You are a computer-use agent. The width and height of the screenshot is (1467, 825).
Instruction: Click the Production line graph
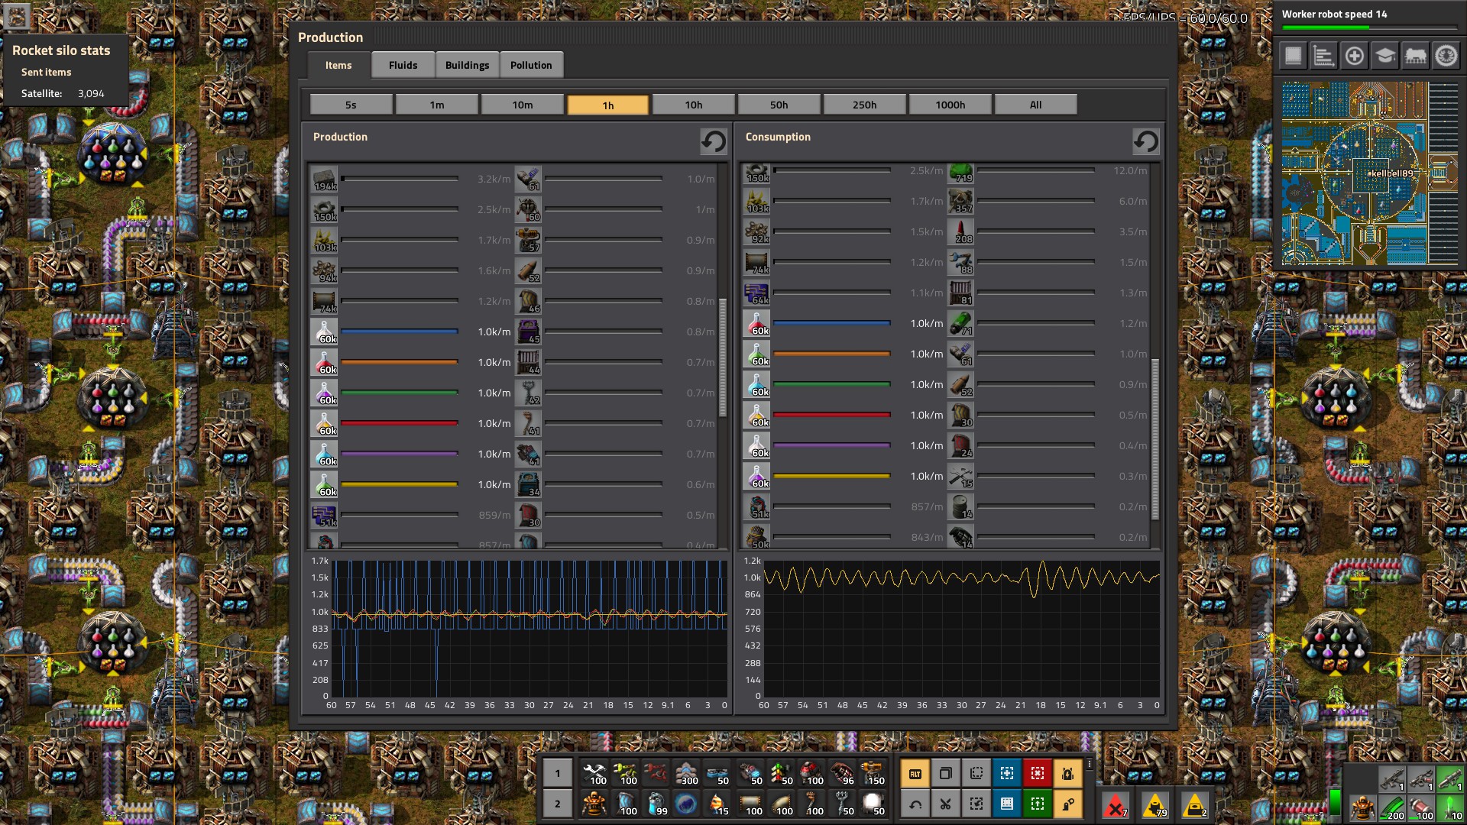click(x=529, y=629)
